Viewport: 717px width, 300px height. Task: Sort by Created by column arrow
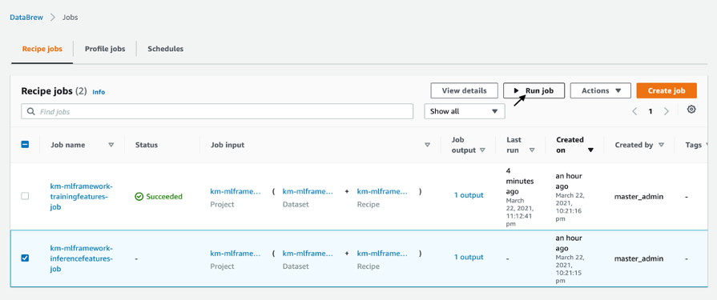pyautogui.click(x=661, y=145)
